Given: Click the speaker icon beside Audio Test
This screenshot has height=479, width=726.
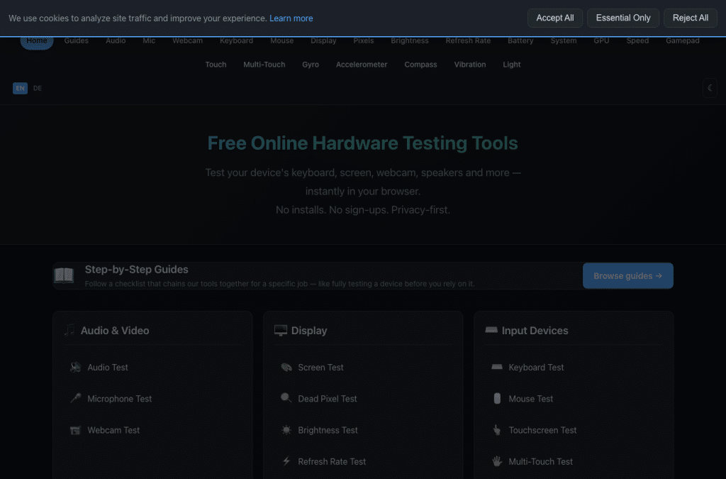Looking at the screenshot, I should pos(75,368).
